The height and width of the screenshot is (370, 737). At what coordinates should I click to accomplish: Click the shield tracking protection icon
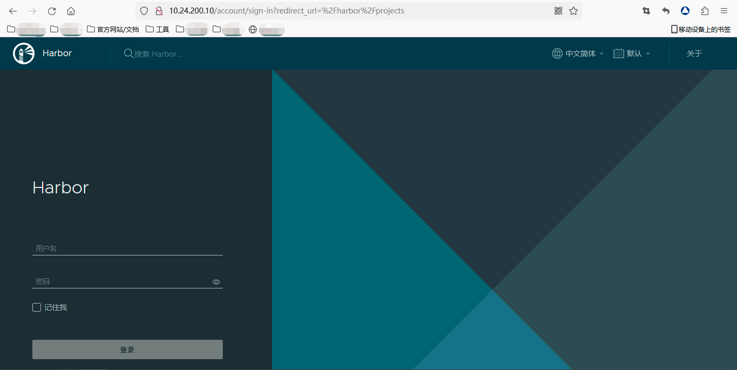click(144, 11)
